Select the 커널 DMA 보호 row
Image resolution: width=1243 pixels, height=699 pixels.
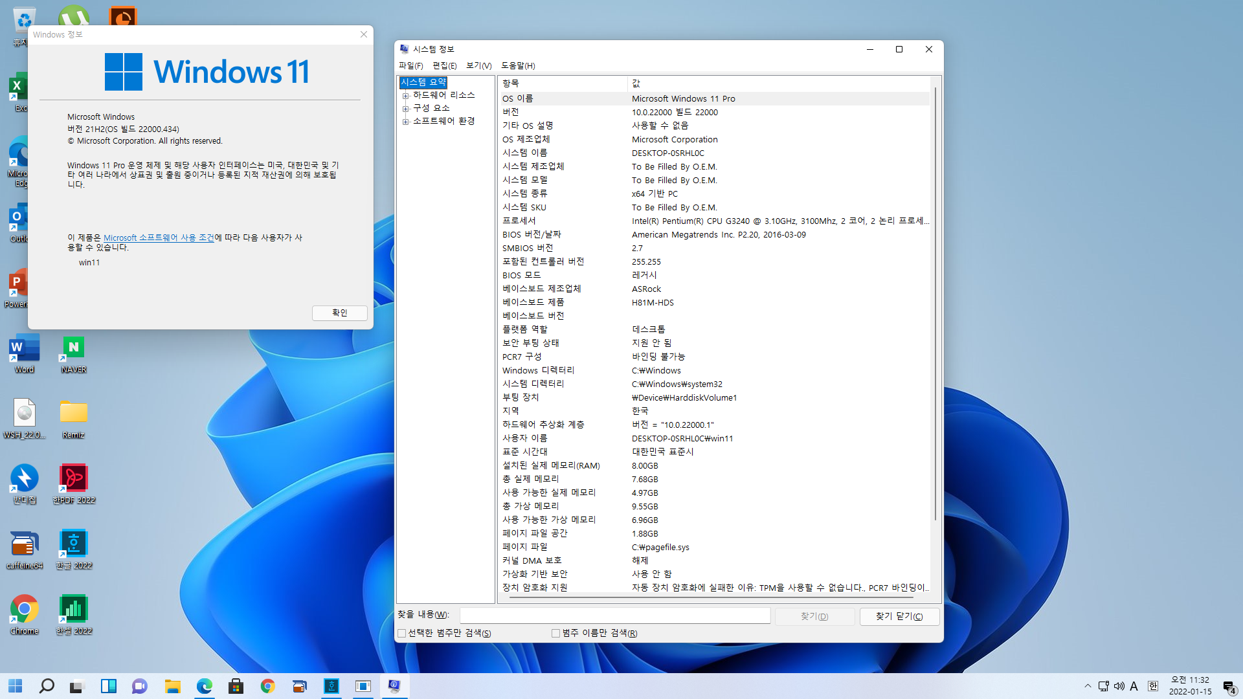tap(714, 560)
